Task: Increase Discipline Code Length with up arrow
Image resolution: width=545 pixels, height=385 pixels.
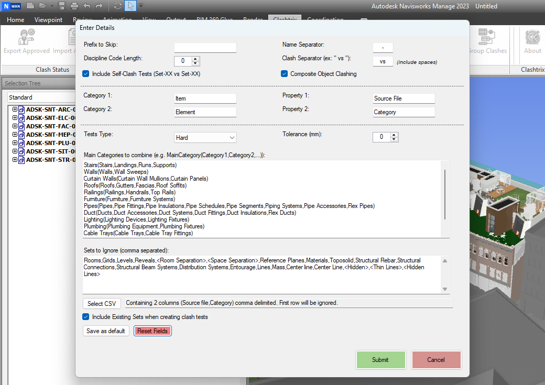Action: (195, 59)
